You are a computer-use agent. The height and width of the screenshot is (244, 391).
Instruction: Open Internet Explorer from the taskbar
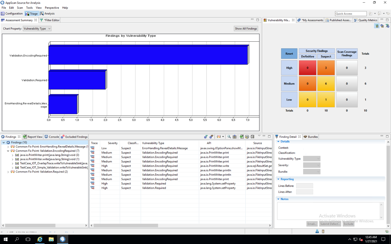point(40,239)
